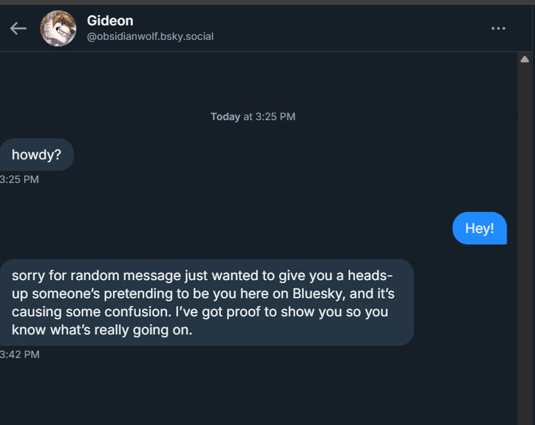Click the 3:42 PM message timestamp

(x=19, y=354)
